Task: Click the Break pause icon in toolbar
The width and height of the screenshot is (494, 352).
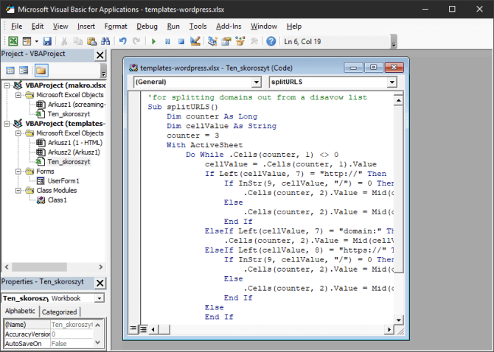Action: [x=167, y=41]
